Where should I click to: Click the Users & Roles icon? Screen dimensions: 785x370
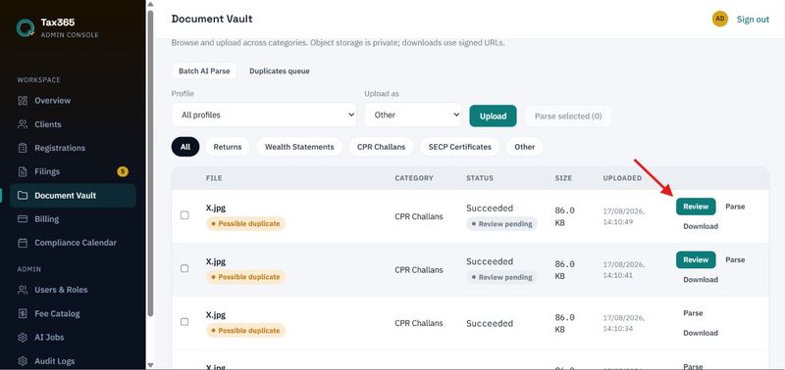tap(23, 290)
